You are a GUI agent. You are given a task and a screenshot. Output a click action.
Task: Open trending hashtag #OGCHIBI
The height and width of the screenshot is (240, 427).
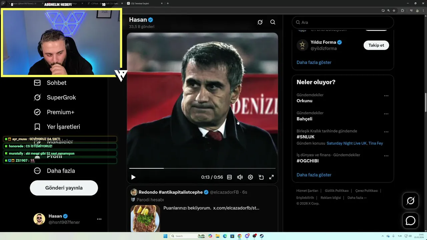[x=308, y=161]
